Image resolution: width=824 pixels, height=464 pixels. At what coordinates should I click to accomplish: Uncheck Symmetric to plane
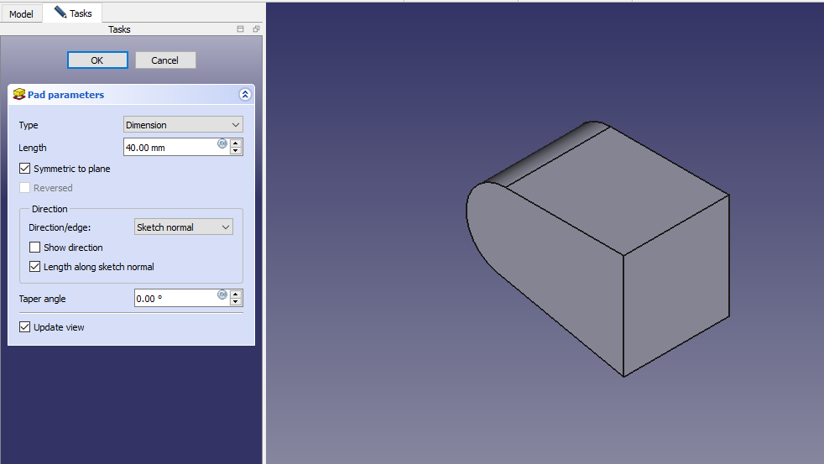tap(24, 168)
